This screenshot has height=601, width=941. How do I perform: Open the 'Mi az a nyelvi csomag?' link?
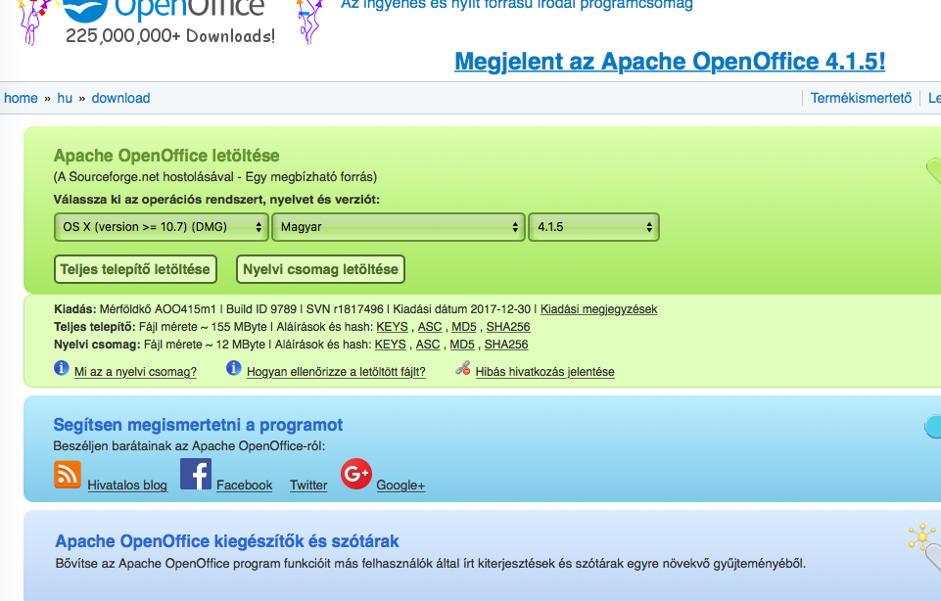(136, 372)
